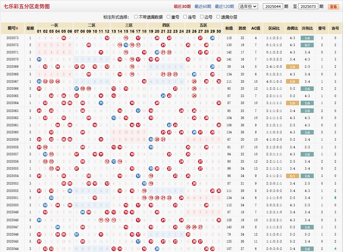Switch to 最近60期 view
343x252 pixels.
203,6
